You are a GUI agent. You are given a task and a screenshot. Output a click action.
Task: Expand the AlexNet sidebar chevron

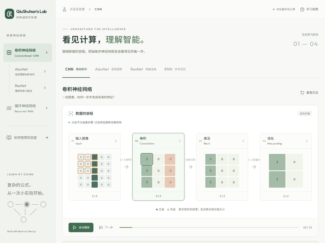tap(45, 72)
